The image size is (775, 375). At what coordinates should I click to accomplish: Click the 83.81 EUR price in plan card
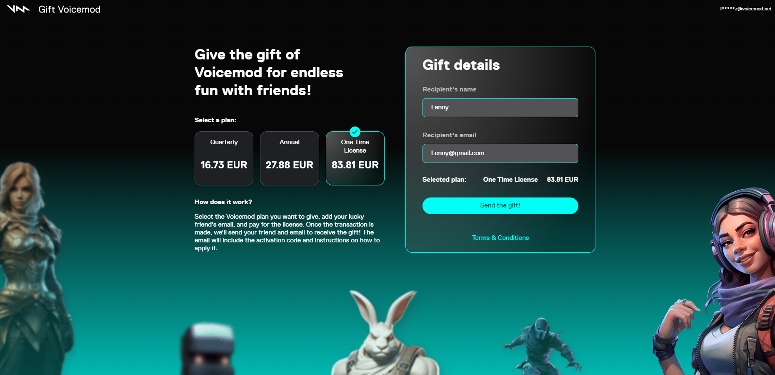point(355,165)
